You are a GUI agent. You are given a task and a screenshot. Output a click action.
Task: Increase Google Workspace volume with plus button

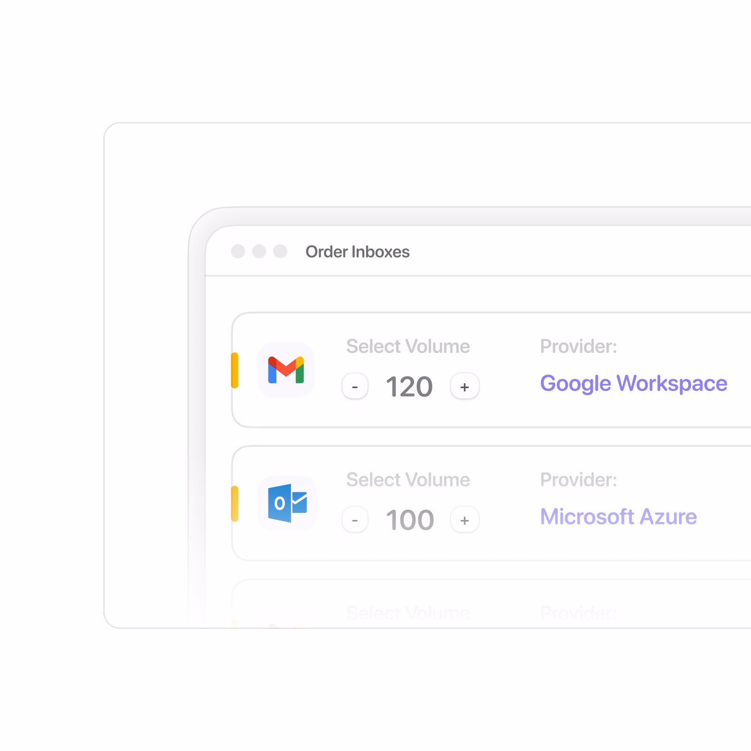pyautogui.click(x=465, y=387)
